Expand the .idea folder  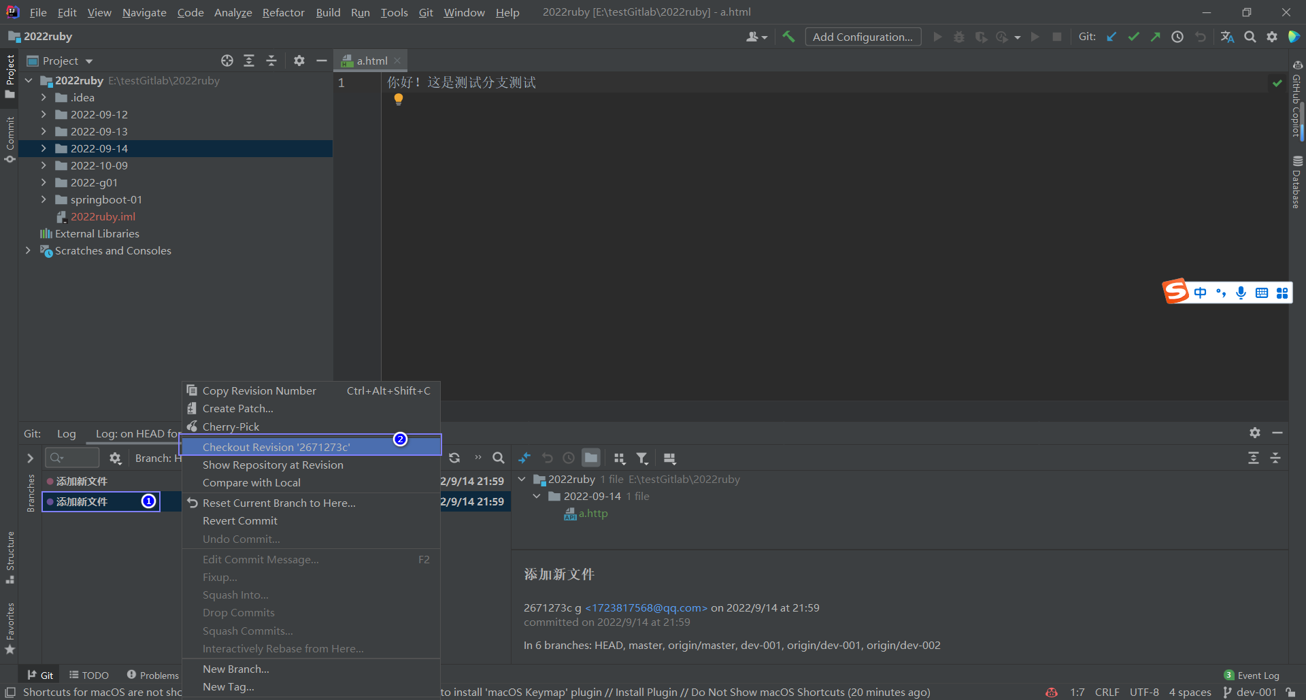coord(44,97)
